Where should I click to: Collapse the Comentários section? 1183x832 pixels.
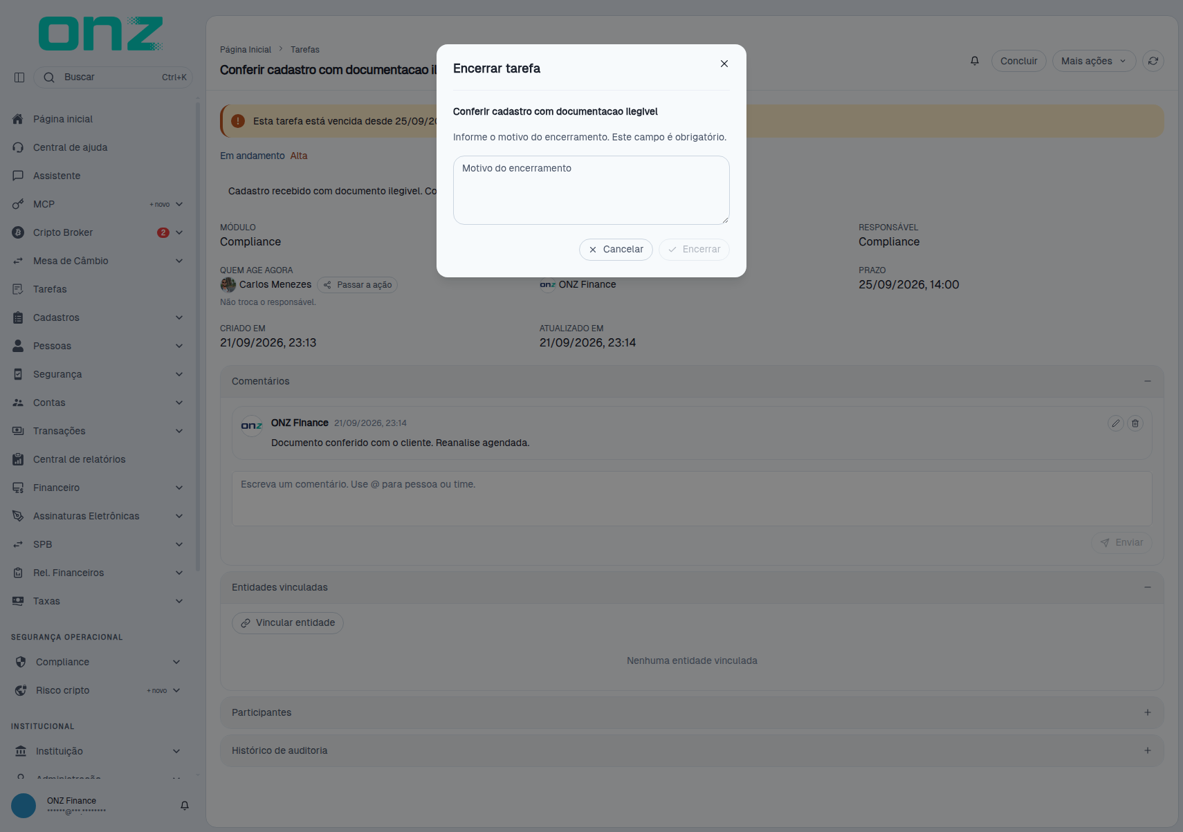click(1148, 381)
